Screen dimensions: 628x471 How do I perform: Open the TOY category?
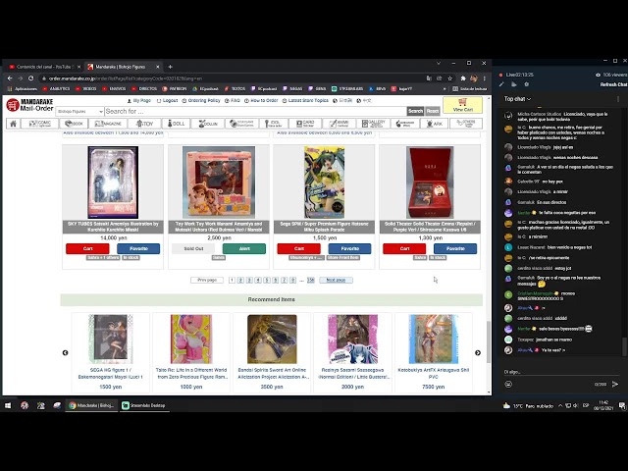[x=144, y=124]
